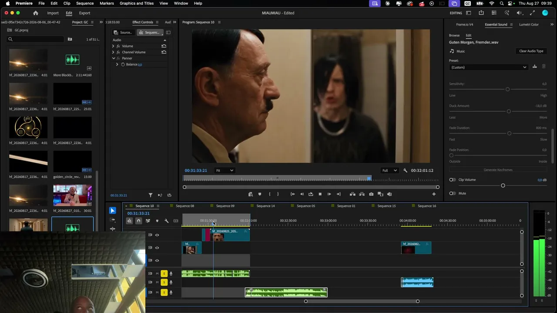The width and height of the screenshot is (557, 313).
Task: Expand the Balance property
Action: click(117, 64)
